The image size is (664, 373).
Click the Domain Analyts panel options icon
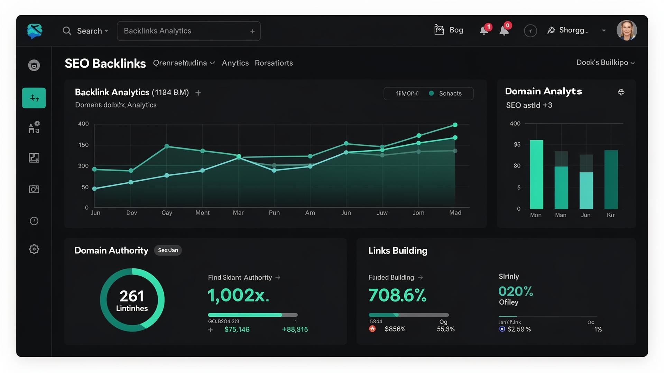(x=621, y=92)
